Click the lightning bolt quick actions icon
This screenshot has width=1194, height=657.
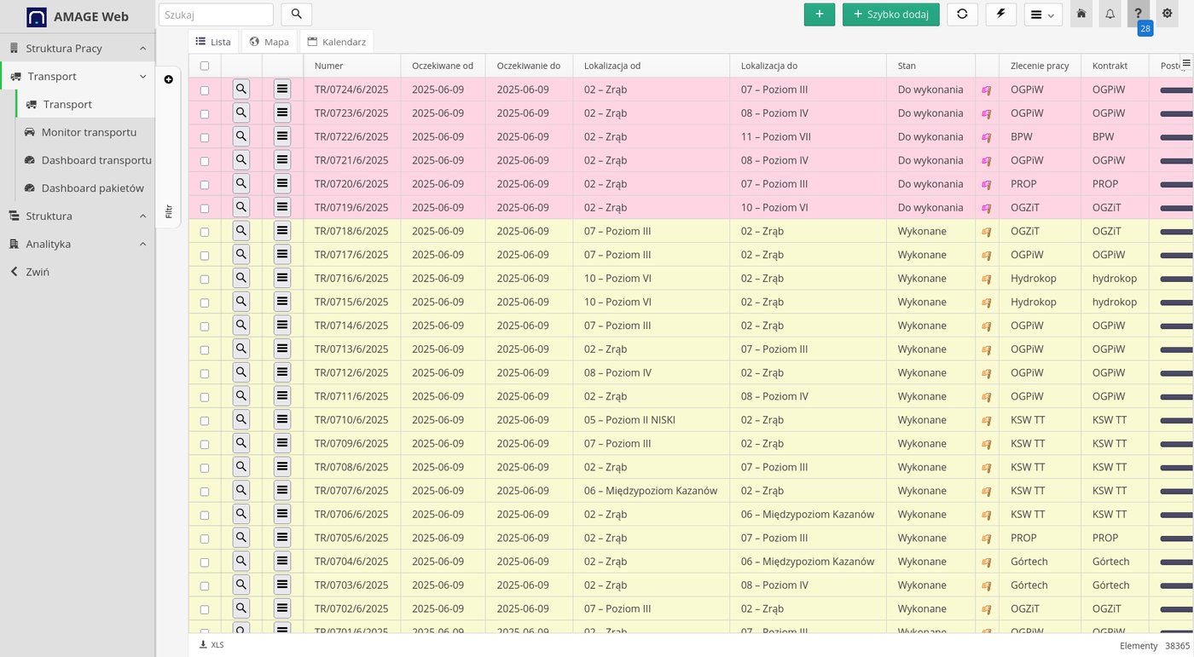(1001, 14)
